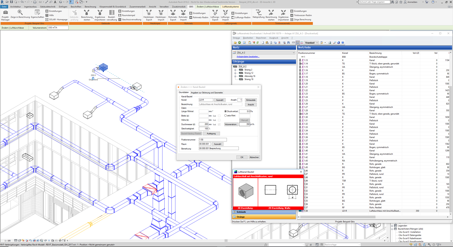453x247 pixels.
Task: Click OK in the Kanal-Bauteil dialog
Action: [x=242, y=157]
